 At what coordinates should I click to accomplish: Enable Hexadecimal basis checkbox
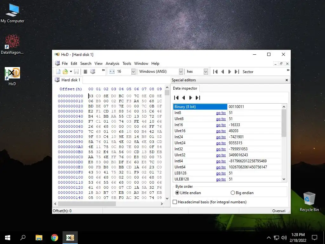(x=175, y=202)
